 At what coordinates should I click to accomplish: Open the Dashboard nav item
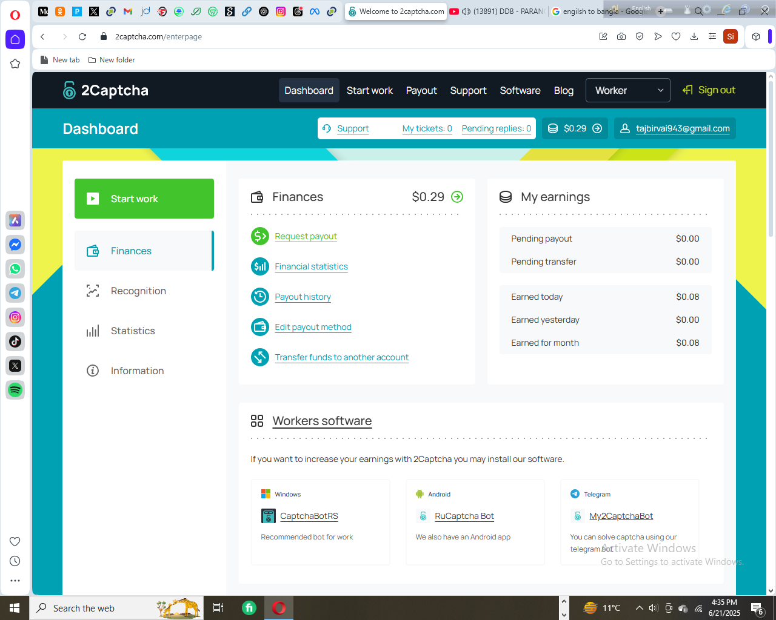(x=309, y=90)
